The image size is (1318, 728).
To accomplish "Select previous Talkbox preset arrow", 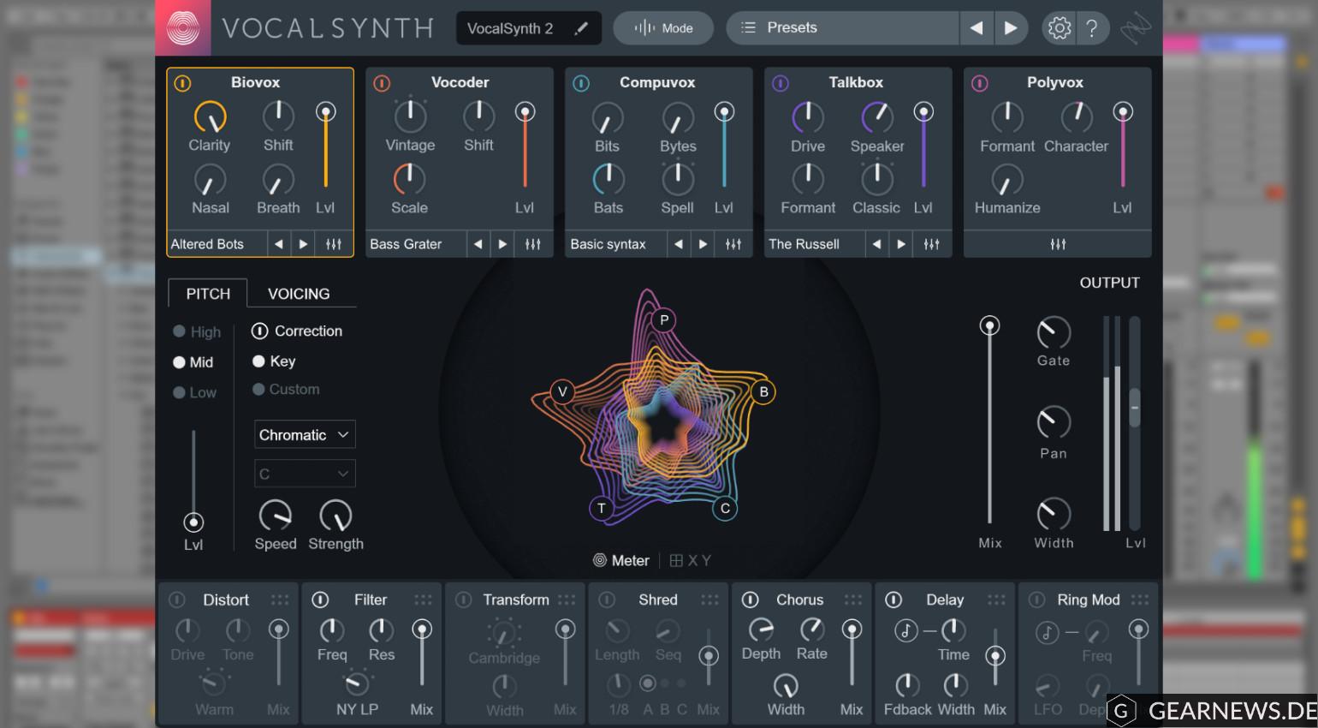I will (x=876, y=244).
